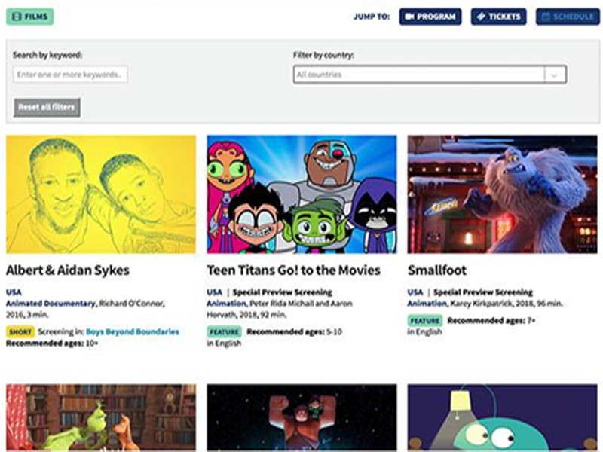The height and width of the screenshot is (452, 603).
Task: Click the Films badge button
Action: [x=30, y=17]
